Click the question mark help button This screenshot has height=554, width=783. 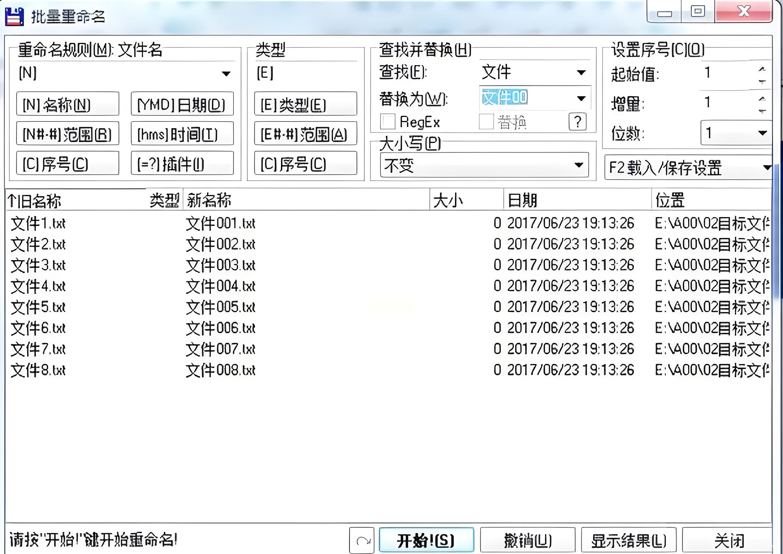point(577,122)
